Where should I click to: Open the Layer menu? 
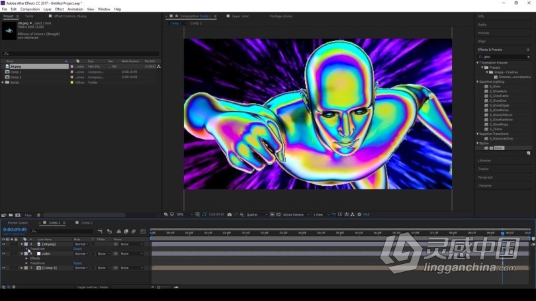[47, 9]
